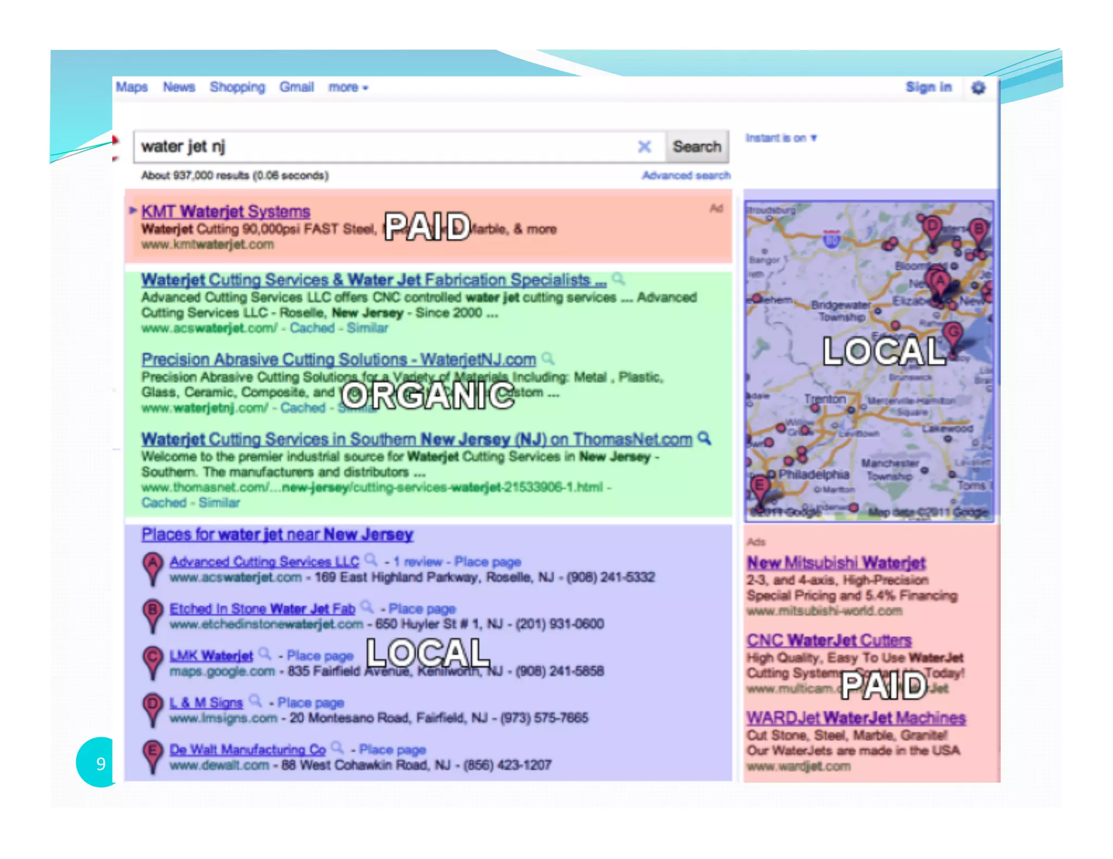Image resolution: width=1113 pixels, height=859 pixels.
Task: Open the 'more' dropdown menu
Action: click(x=348, y=87)
